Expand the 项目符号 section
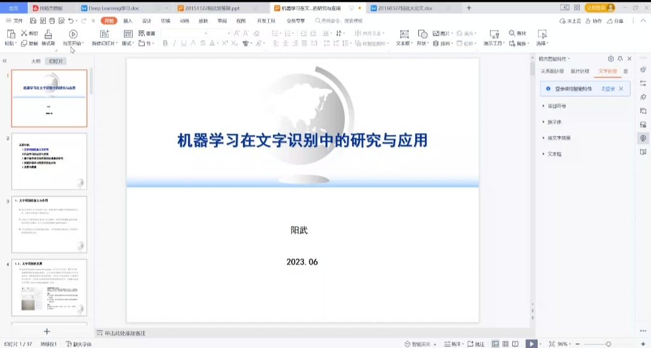This screenshot has width=651, height=348. point(556,106)
